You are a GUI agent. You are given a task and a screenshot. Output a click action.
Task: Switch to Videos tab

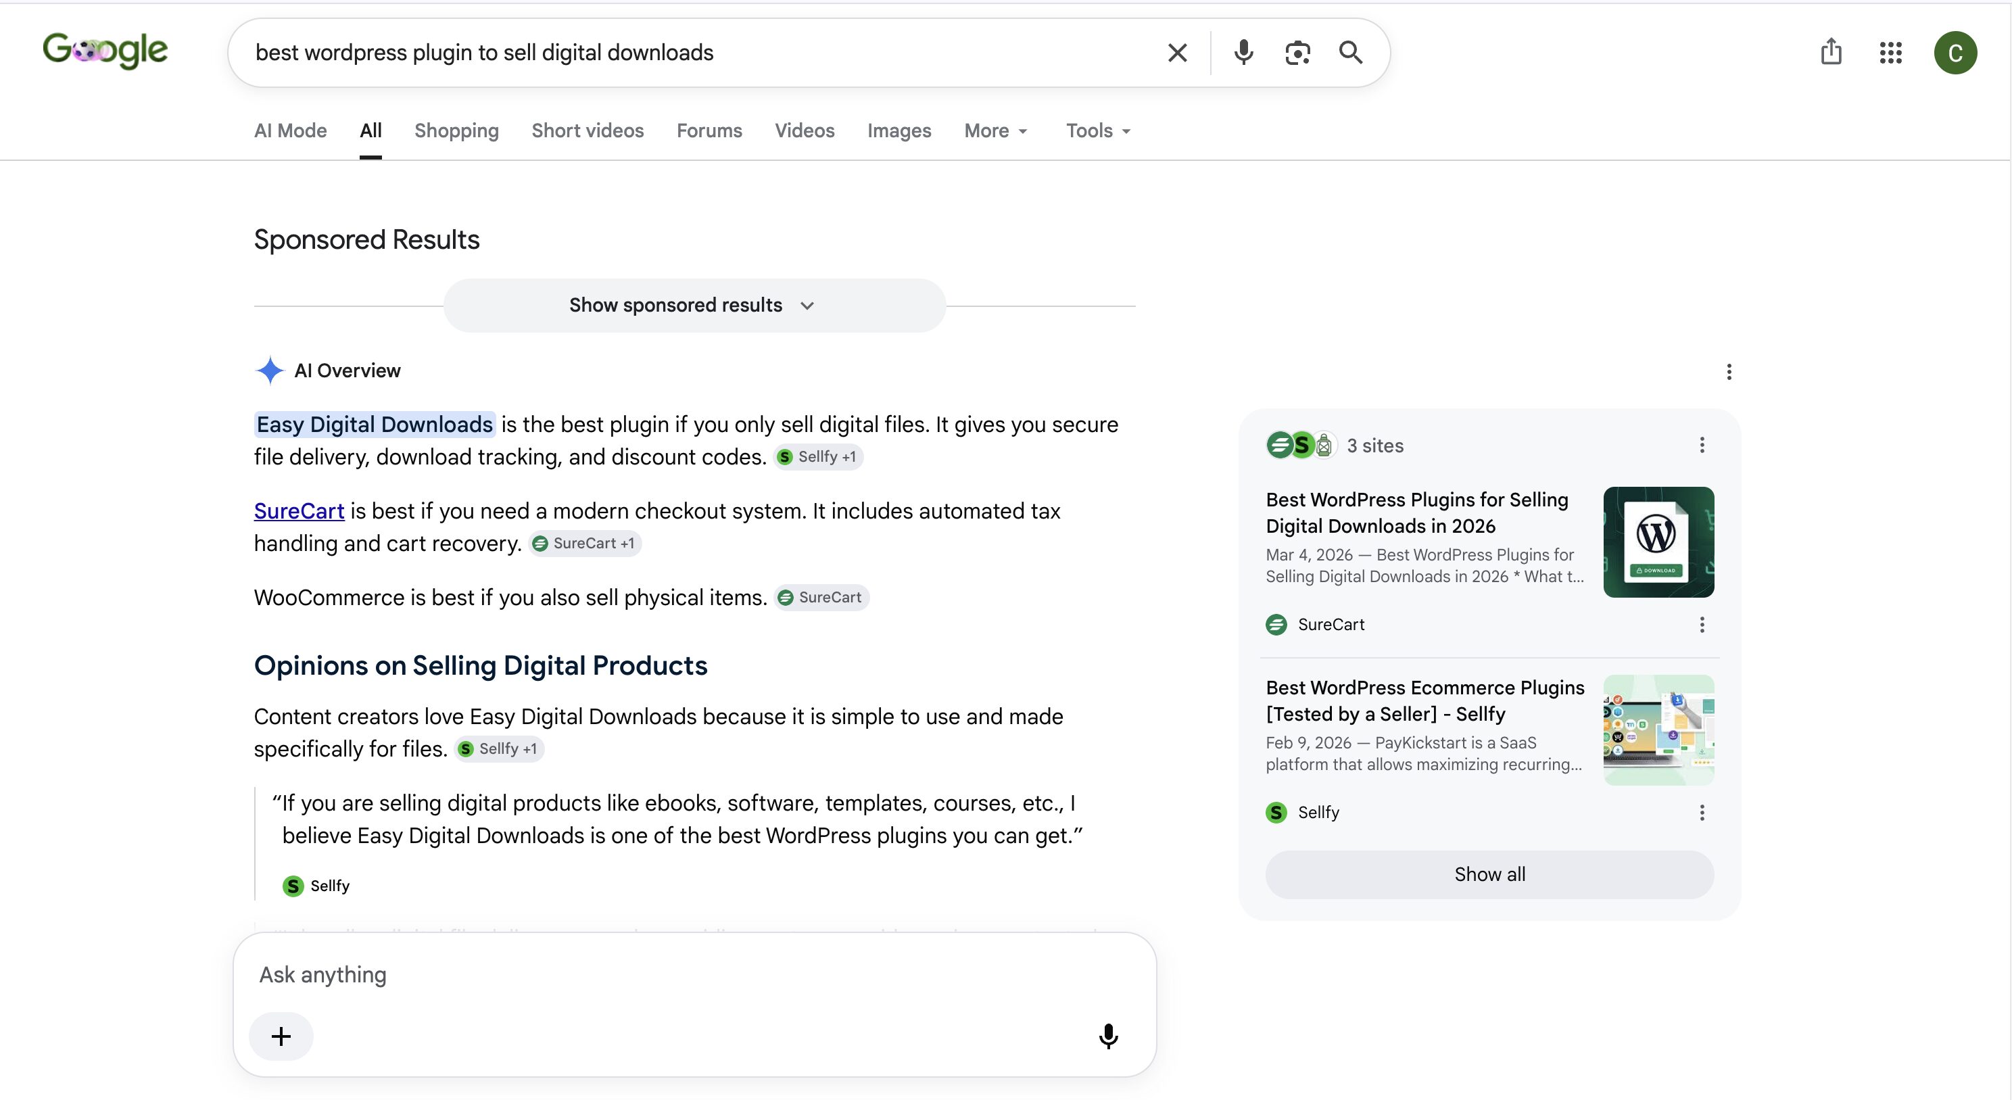[x=805, y=130]
